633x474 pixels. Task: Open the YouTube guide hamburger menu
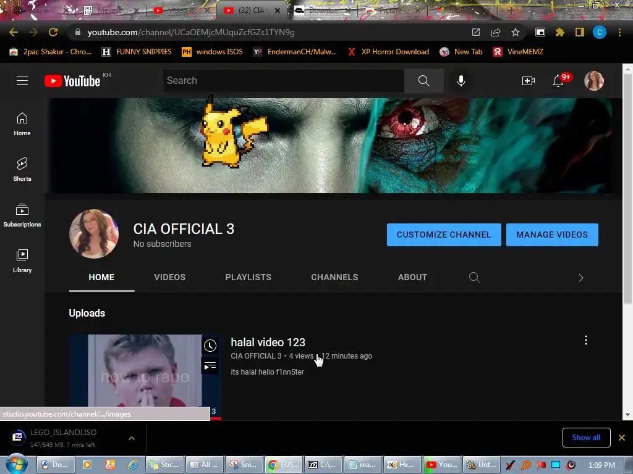[22, 81]
